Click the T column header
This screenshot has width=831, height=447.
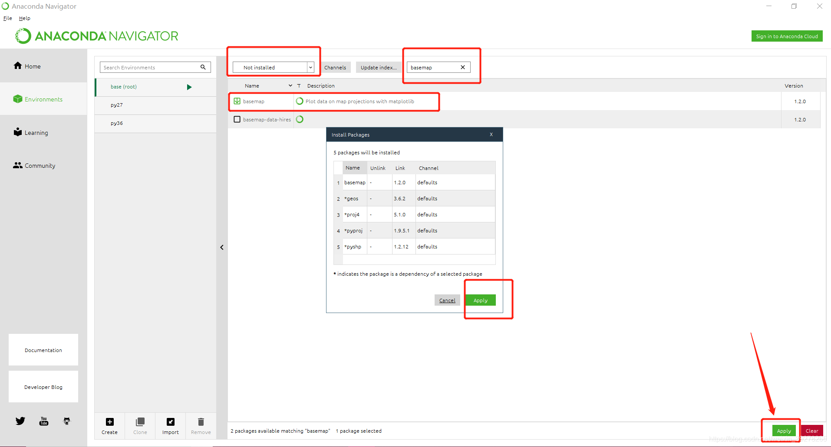(299, 85)
